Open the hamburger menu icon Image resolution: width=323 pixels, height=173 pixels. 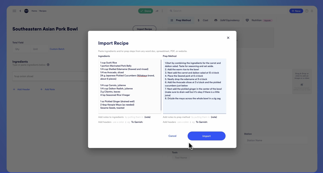(x=14, y=11)
